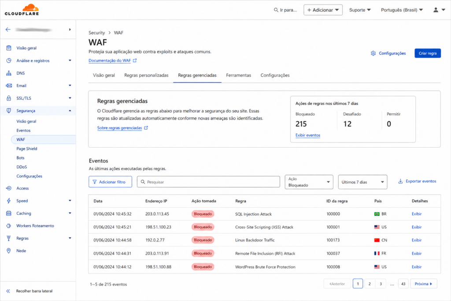Screen dimensions: 451x301
Task: Switch to the Ferramentas tab
Action: [x=238, y=75]
